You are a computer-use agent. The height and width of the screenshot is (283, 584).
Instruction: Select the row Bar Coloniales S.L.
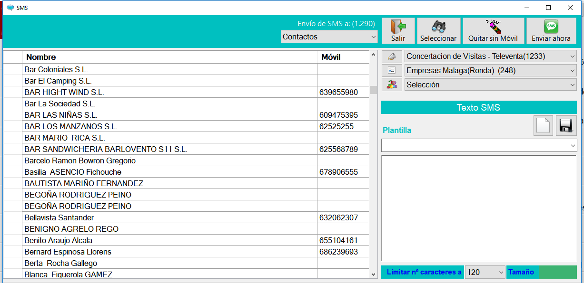pyautogui.click(x=186, y=69)
